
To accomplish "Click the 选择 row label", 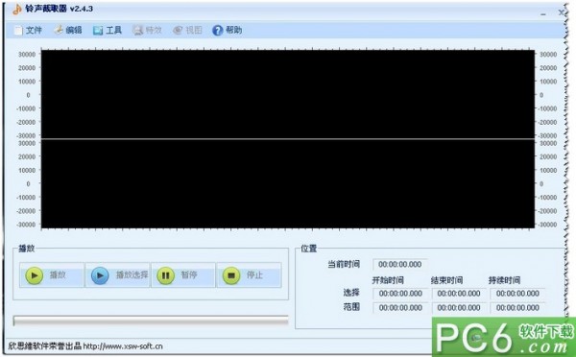I will click(x=351, y=293).
